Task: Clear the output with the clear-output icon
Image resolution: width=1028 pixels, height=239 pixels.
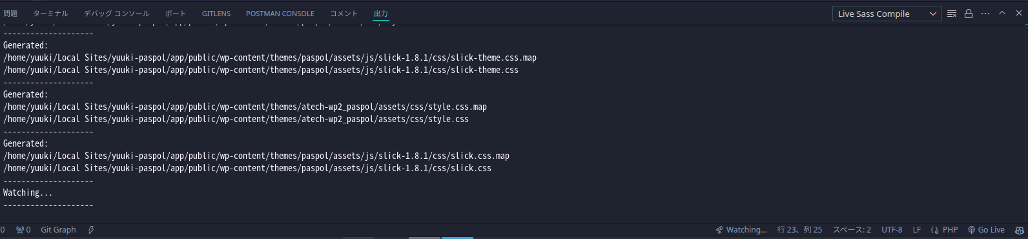Action: (951, 14)
